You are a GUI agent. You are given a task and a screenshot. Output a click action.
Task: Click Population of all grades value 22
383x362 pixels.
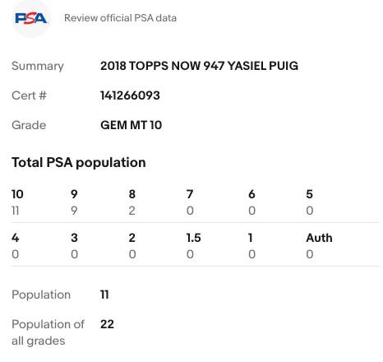tap(107, 324)
